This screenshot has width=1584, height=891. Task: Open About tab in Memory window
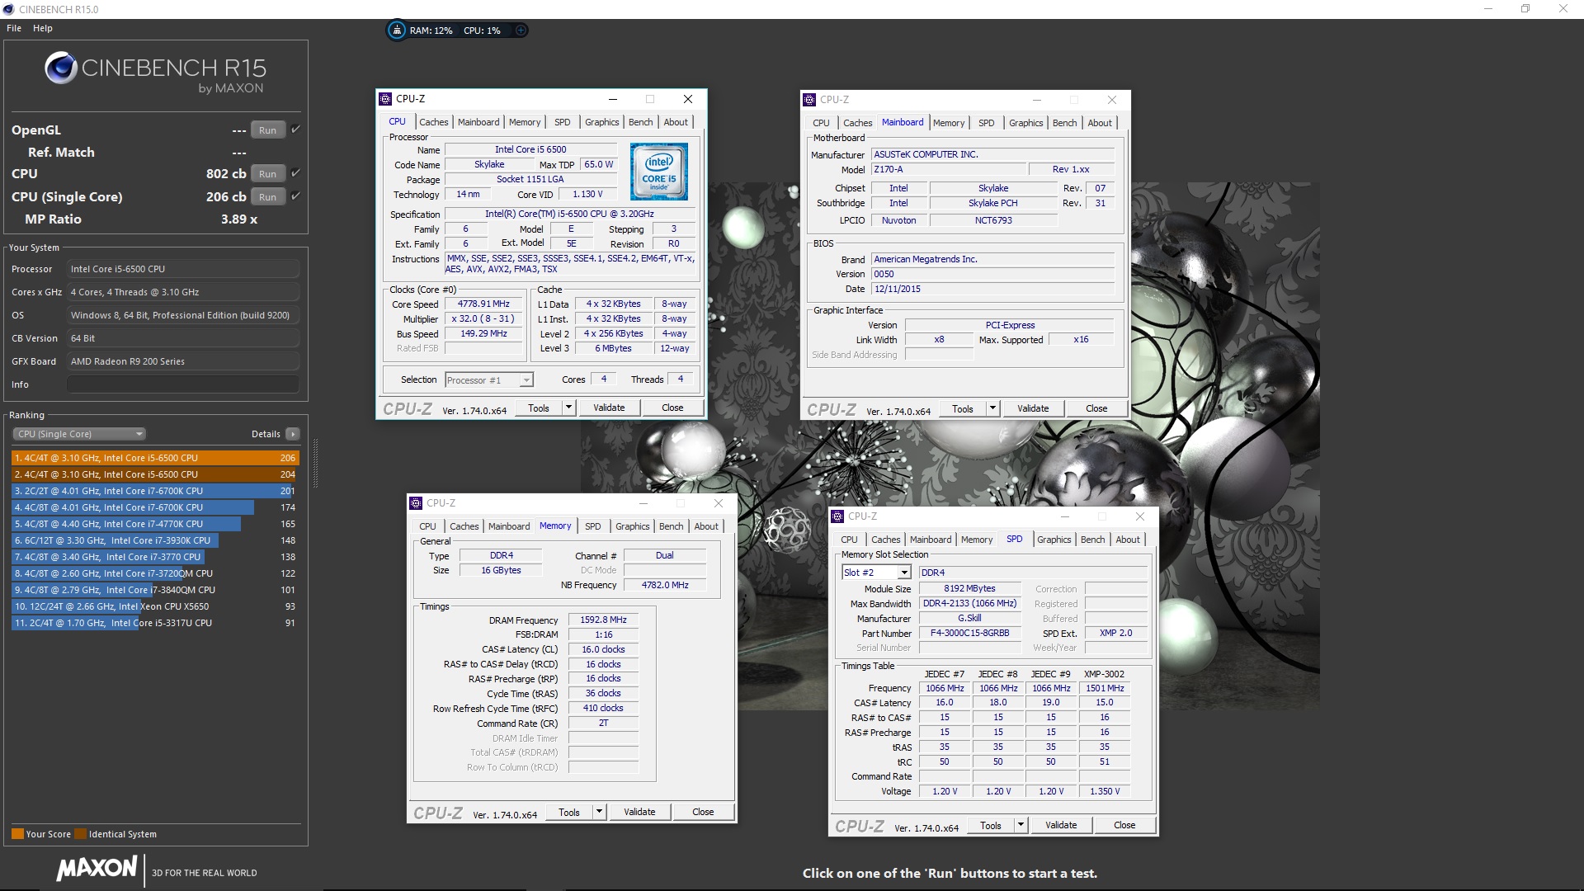pos(705,526)
